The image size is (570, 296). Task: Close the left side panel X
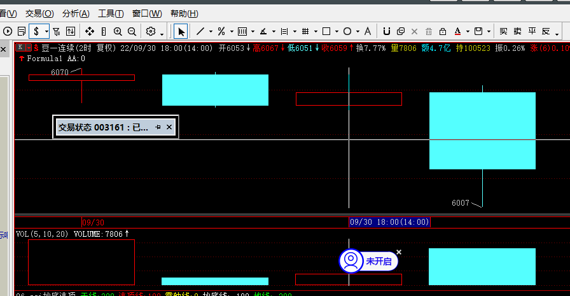click(3, 49)
